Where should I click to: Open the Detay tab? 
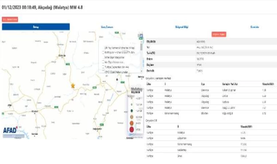36,27
